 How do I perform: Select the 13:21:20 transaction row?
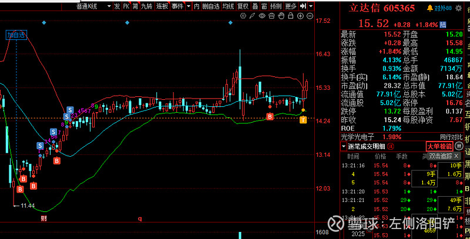(402, 191)
